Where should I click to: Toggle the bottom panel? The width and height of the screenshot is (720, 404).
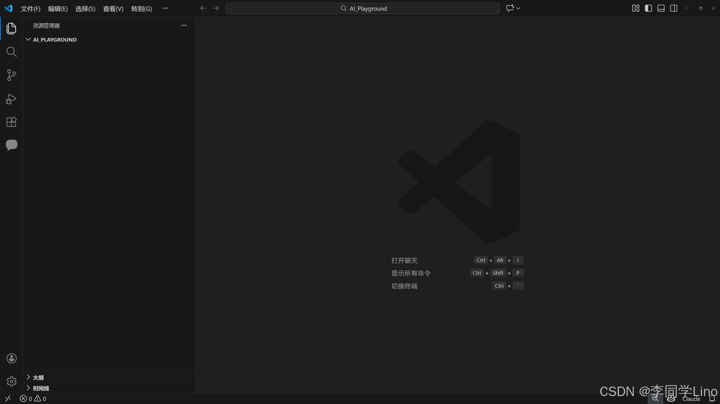[661, 8]
